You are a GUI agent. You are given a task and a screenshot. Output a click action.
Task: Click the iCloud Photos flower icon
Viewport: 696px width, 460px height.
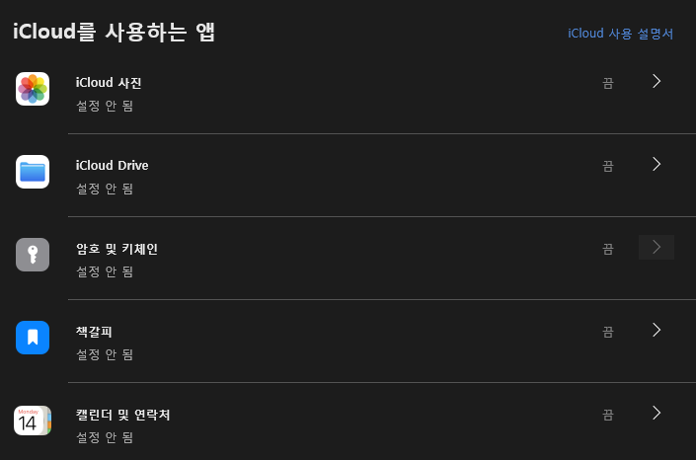[33, 89]
